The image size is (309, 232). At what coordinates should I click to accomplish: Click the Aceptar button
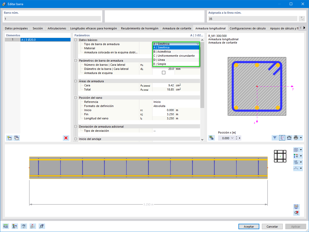click(x=249, y=227)
